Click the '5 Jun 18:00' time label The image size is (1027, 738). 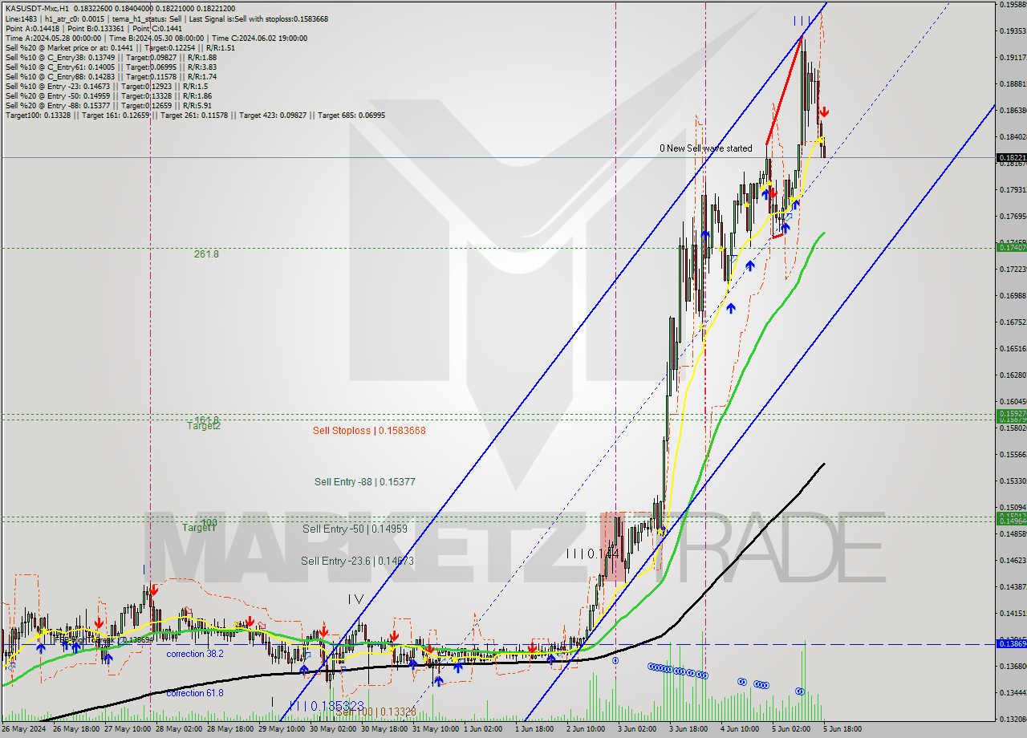(x=844, y=729)
